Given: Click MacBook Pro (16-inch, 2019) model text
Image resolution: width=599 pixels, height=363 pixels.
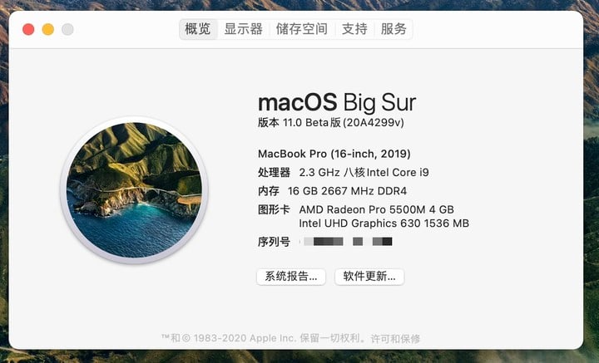Looking at the screenshot, I should (334, 154).
